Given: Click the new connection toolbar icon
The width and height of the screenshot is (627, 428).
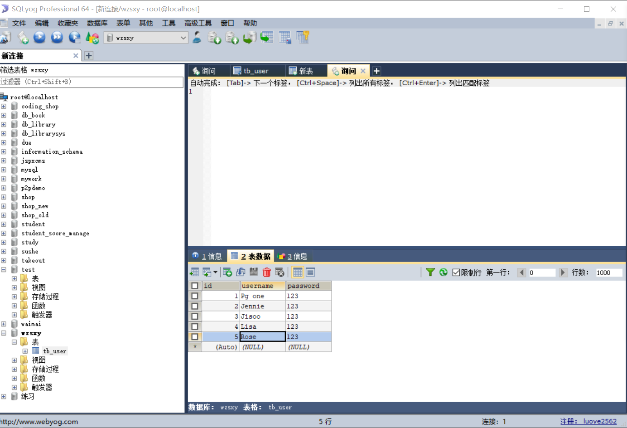Looking at the screenshot, I should (x=5, y=38).
